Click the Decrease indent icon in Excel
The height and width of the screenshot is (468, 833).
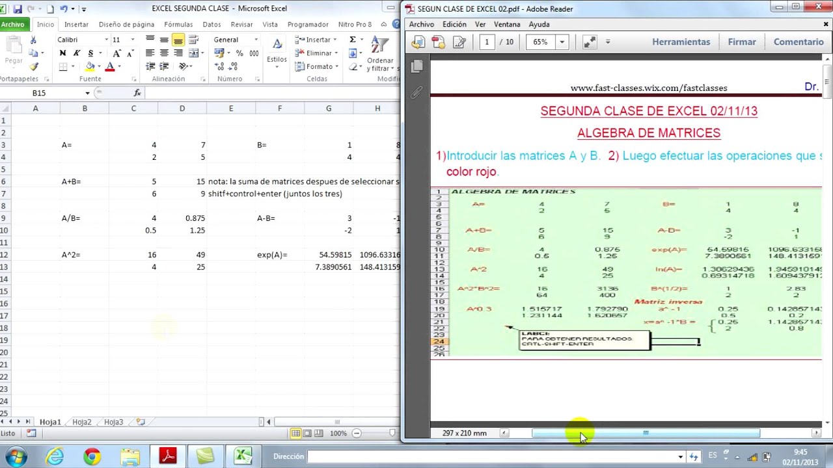pos(152,66)
